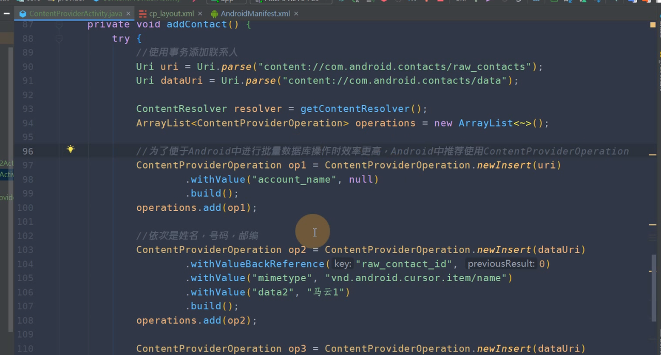Click line number 96 in the gutter
Viewport: 661px width, 355px height.
[x=27, y=151]
